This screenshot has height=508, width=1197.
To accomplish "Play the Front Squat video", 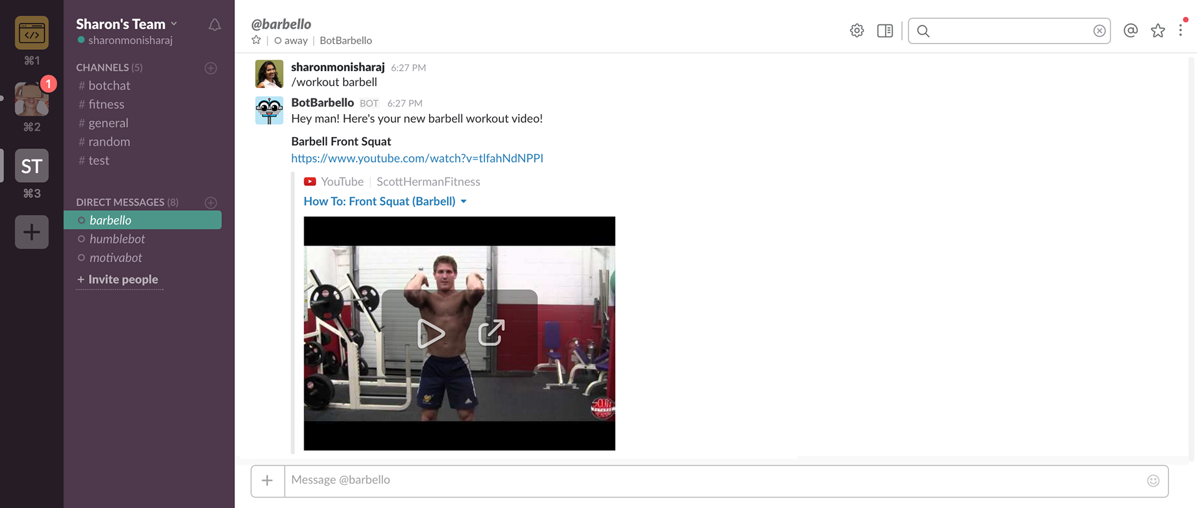I will pyautogui.click(x=430, y=333).
